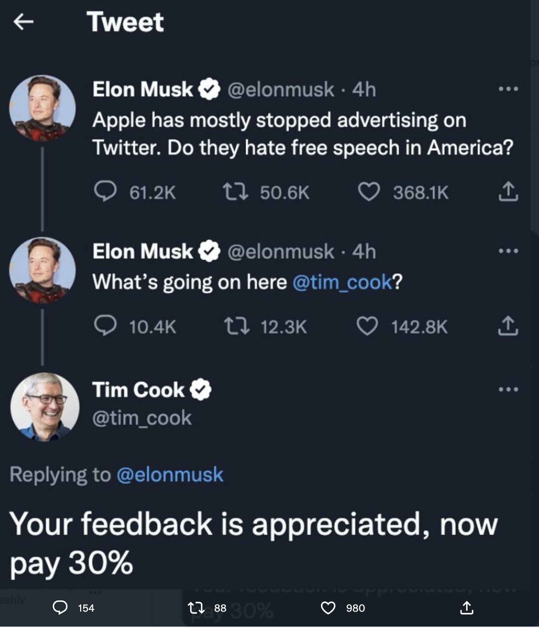Viewport: 539px width, 628px height.
Task: Like the tweet with 368.1K likes
Action: 368,192
